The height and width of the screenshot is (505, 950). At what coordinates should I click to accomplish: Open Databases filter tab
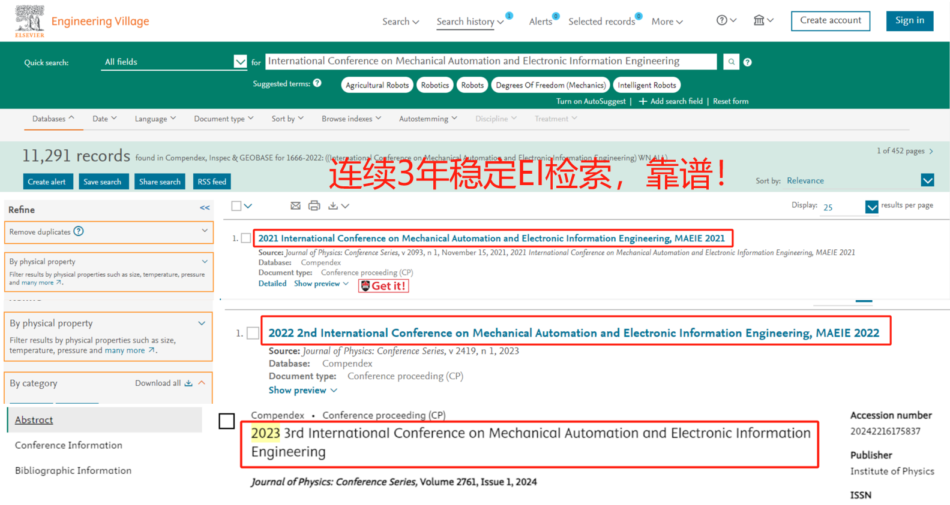53,119
